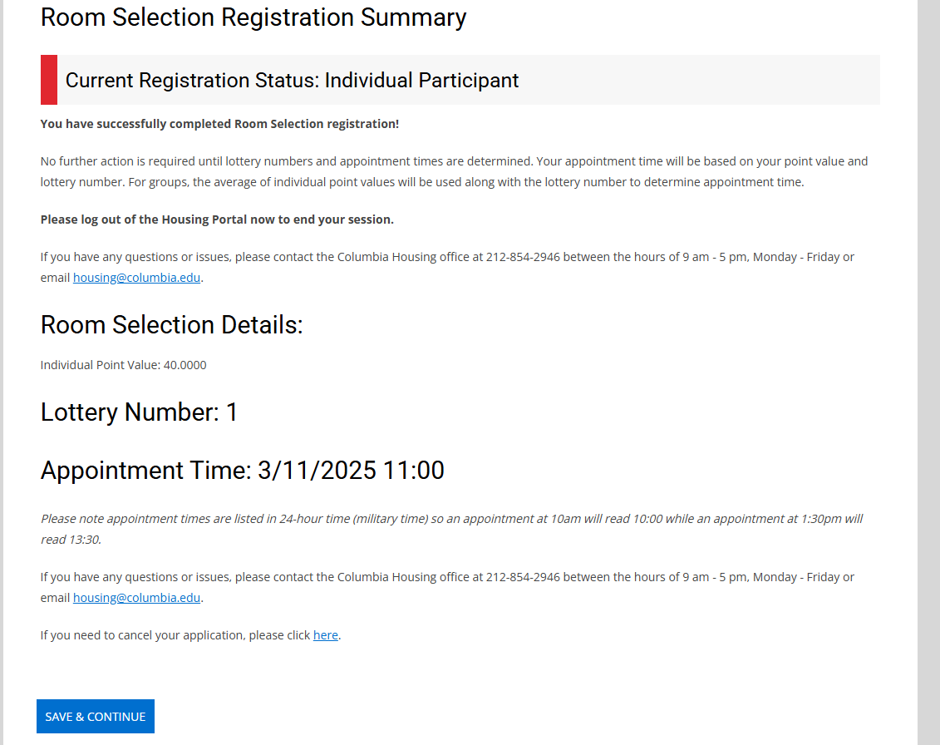Click the bold log out of Housing Portal notice
Viewport: 940px width, 745px height.
[x=217, y=220]
